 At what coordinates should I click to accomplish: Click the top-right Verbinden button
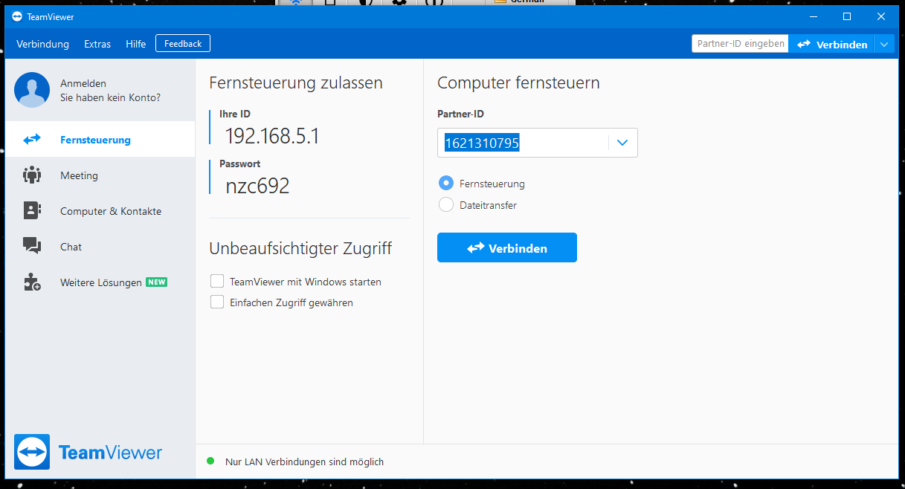point(831,45)
